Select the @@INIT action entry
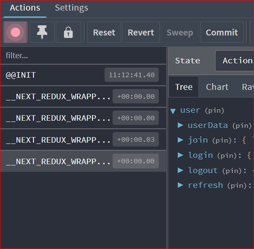 coord(51,75)
